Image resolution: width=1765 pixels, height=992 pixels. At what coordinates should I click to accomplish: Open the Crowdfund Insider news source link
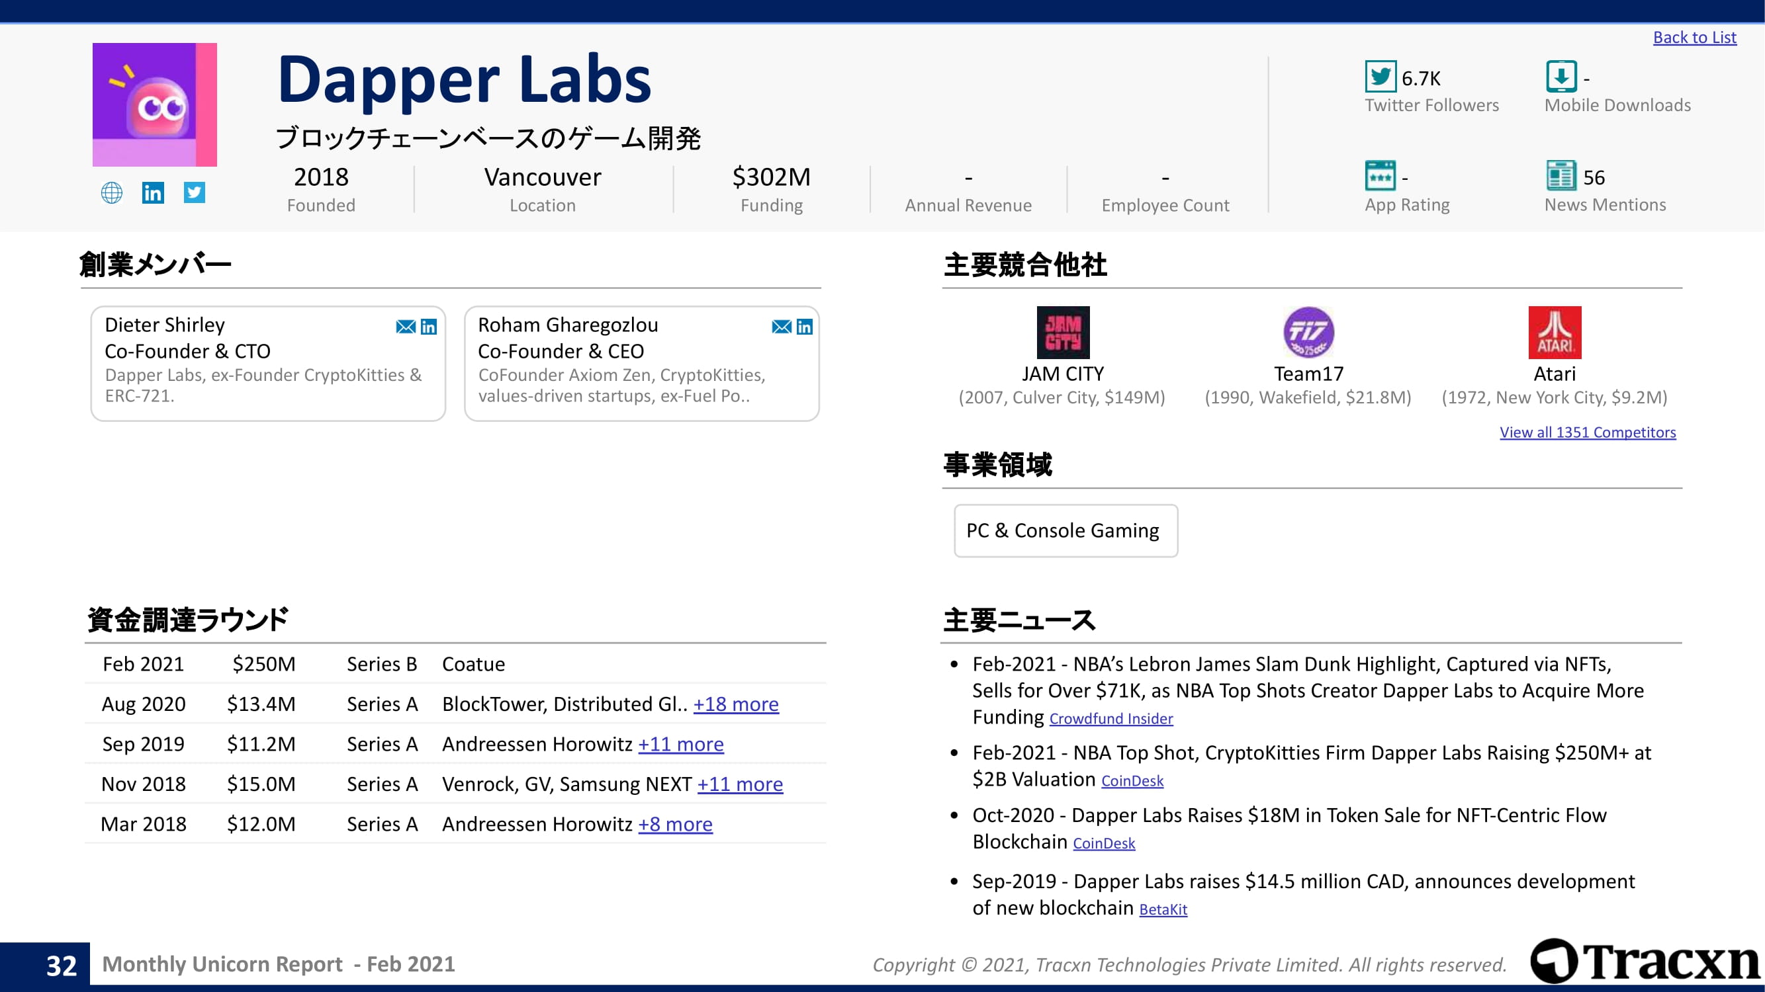[x=1110, y=719]
